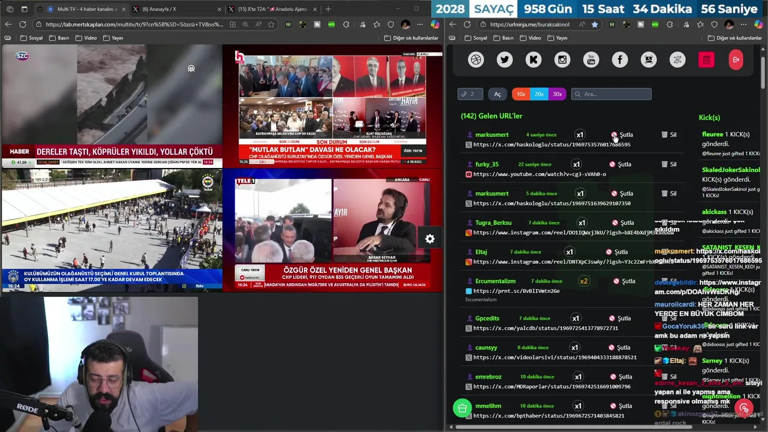Click the x2 badge on Ercumentalizm row
The width and height of the screenshot is (768, 432).
tap(584, 281)
